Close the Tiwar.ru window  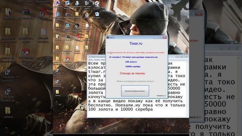pos(165,37)
